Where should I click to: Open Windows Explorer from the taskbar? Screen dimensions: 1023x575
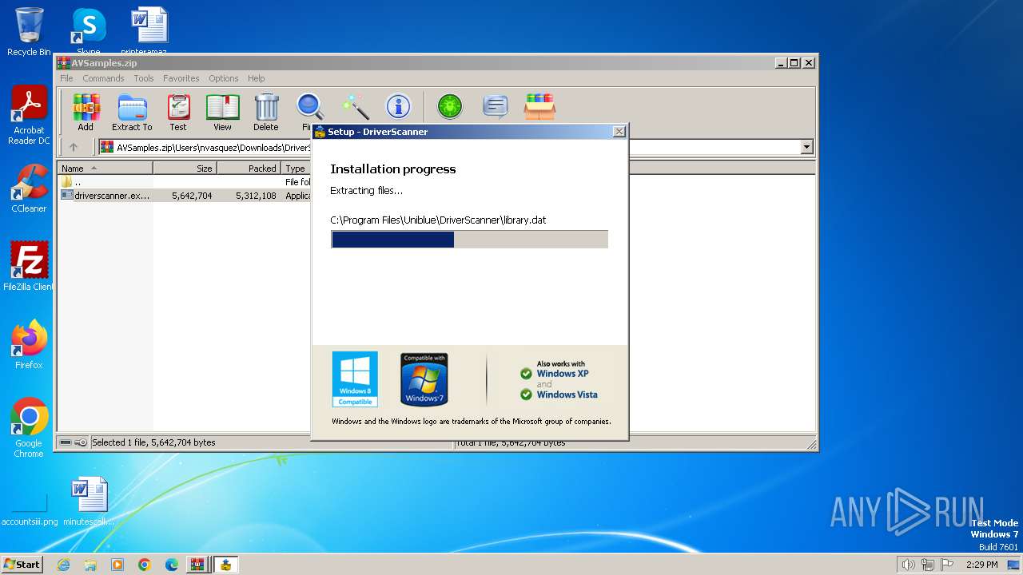(x=90, y=565)
